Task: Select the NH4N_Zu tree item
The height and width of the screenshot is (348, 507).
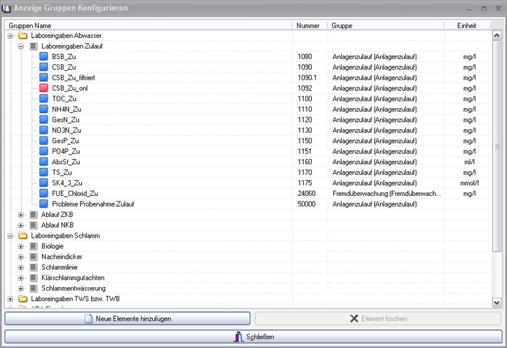Action: (67, 109)
